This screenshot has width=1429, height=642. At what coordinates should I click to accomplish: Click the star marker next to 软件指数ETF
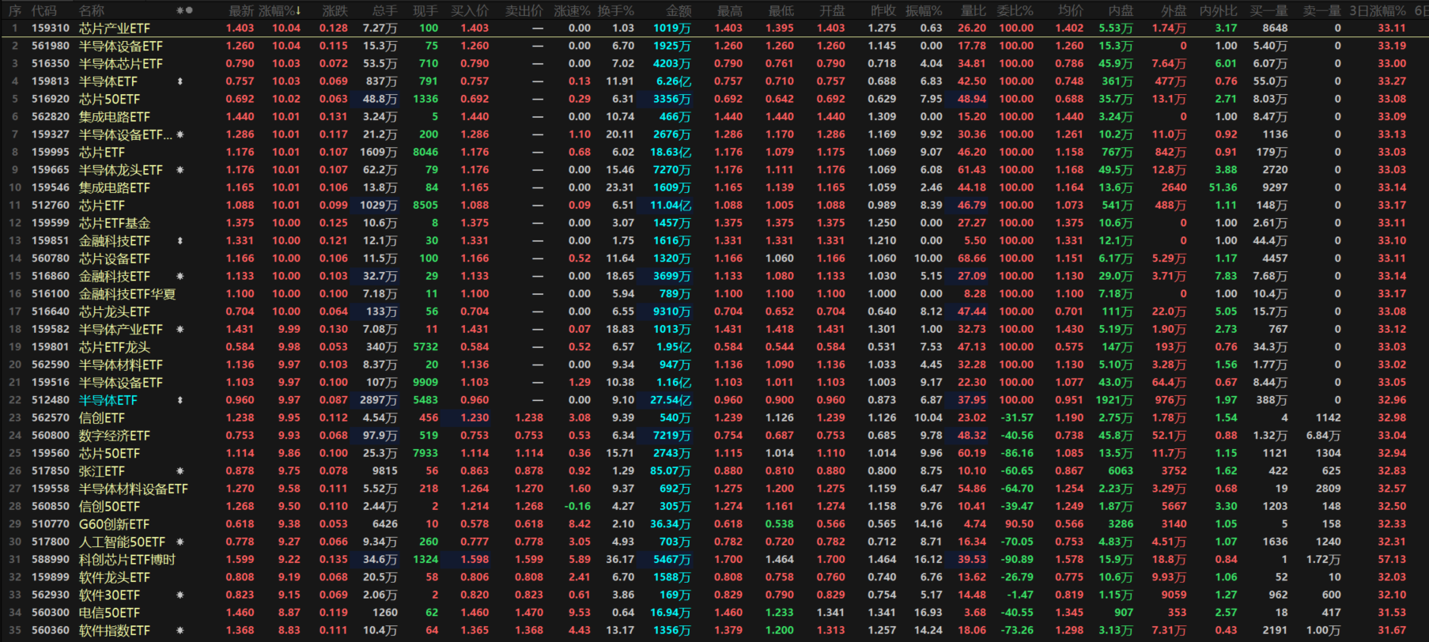180,631
